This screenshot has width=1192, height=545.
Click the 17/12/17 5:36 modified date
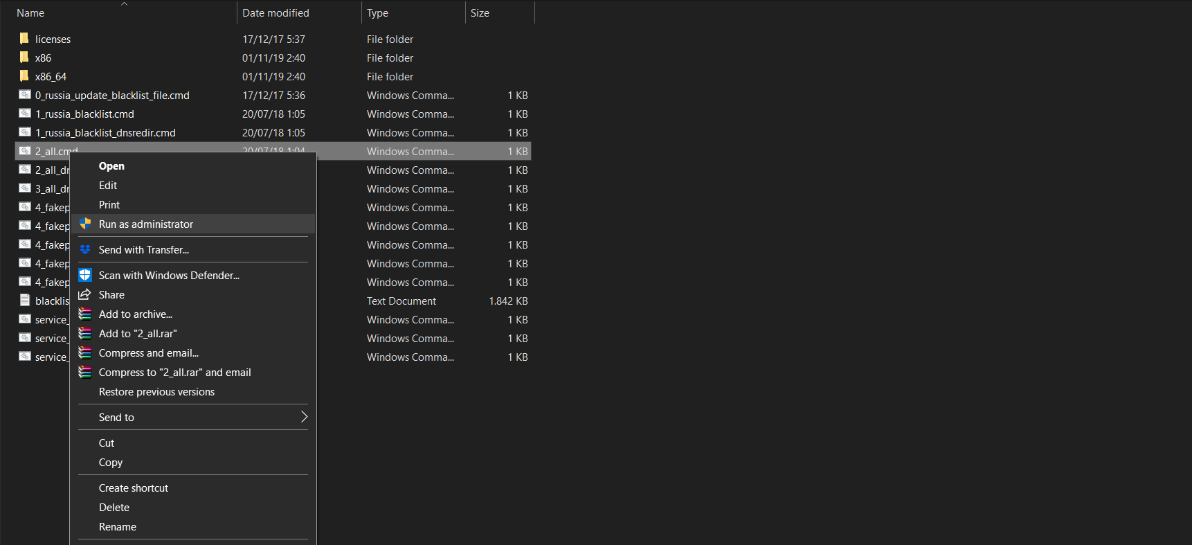273,96
